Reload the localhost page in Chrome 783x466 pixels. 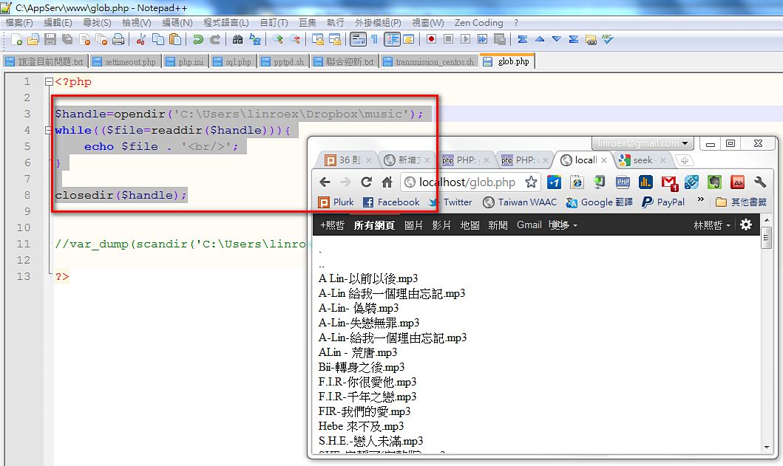click(367, 182)
